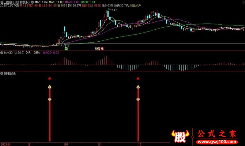245x146 pixels.
Task: Select the 香江控股(日线 前复权) title text
Action: (15, 2)
